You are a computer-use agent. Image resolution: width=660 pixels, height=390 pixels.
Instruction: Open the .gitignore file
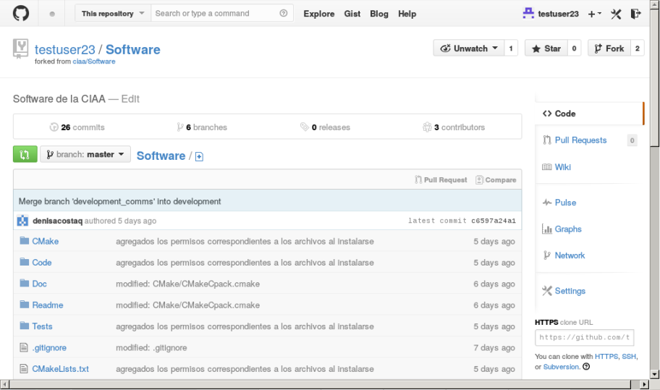click(x=49, y=348)
